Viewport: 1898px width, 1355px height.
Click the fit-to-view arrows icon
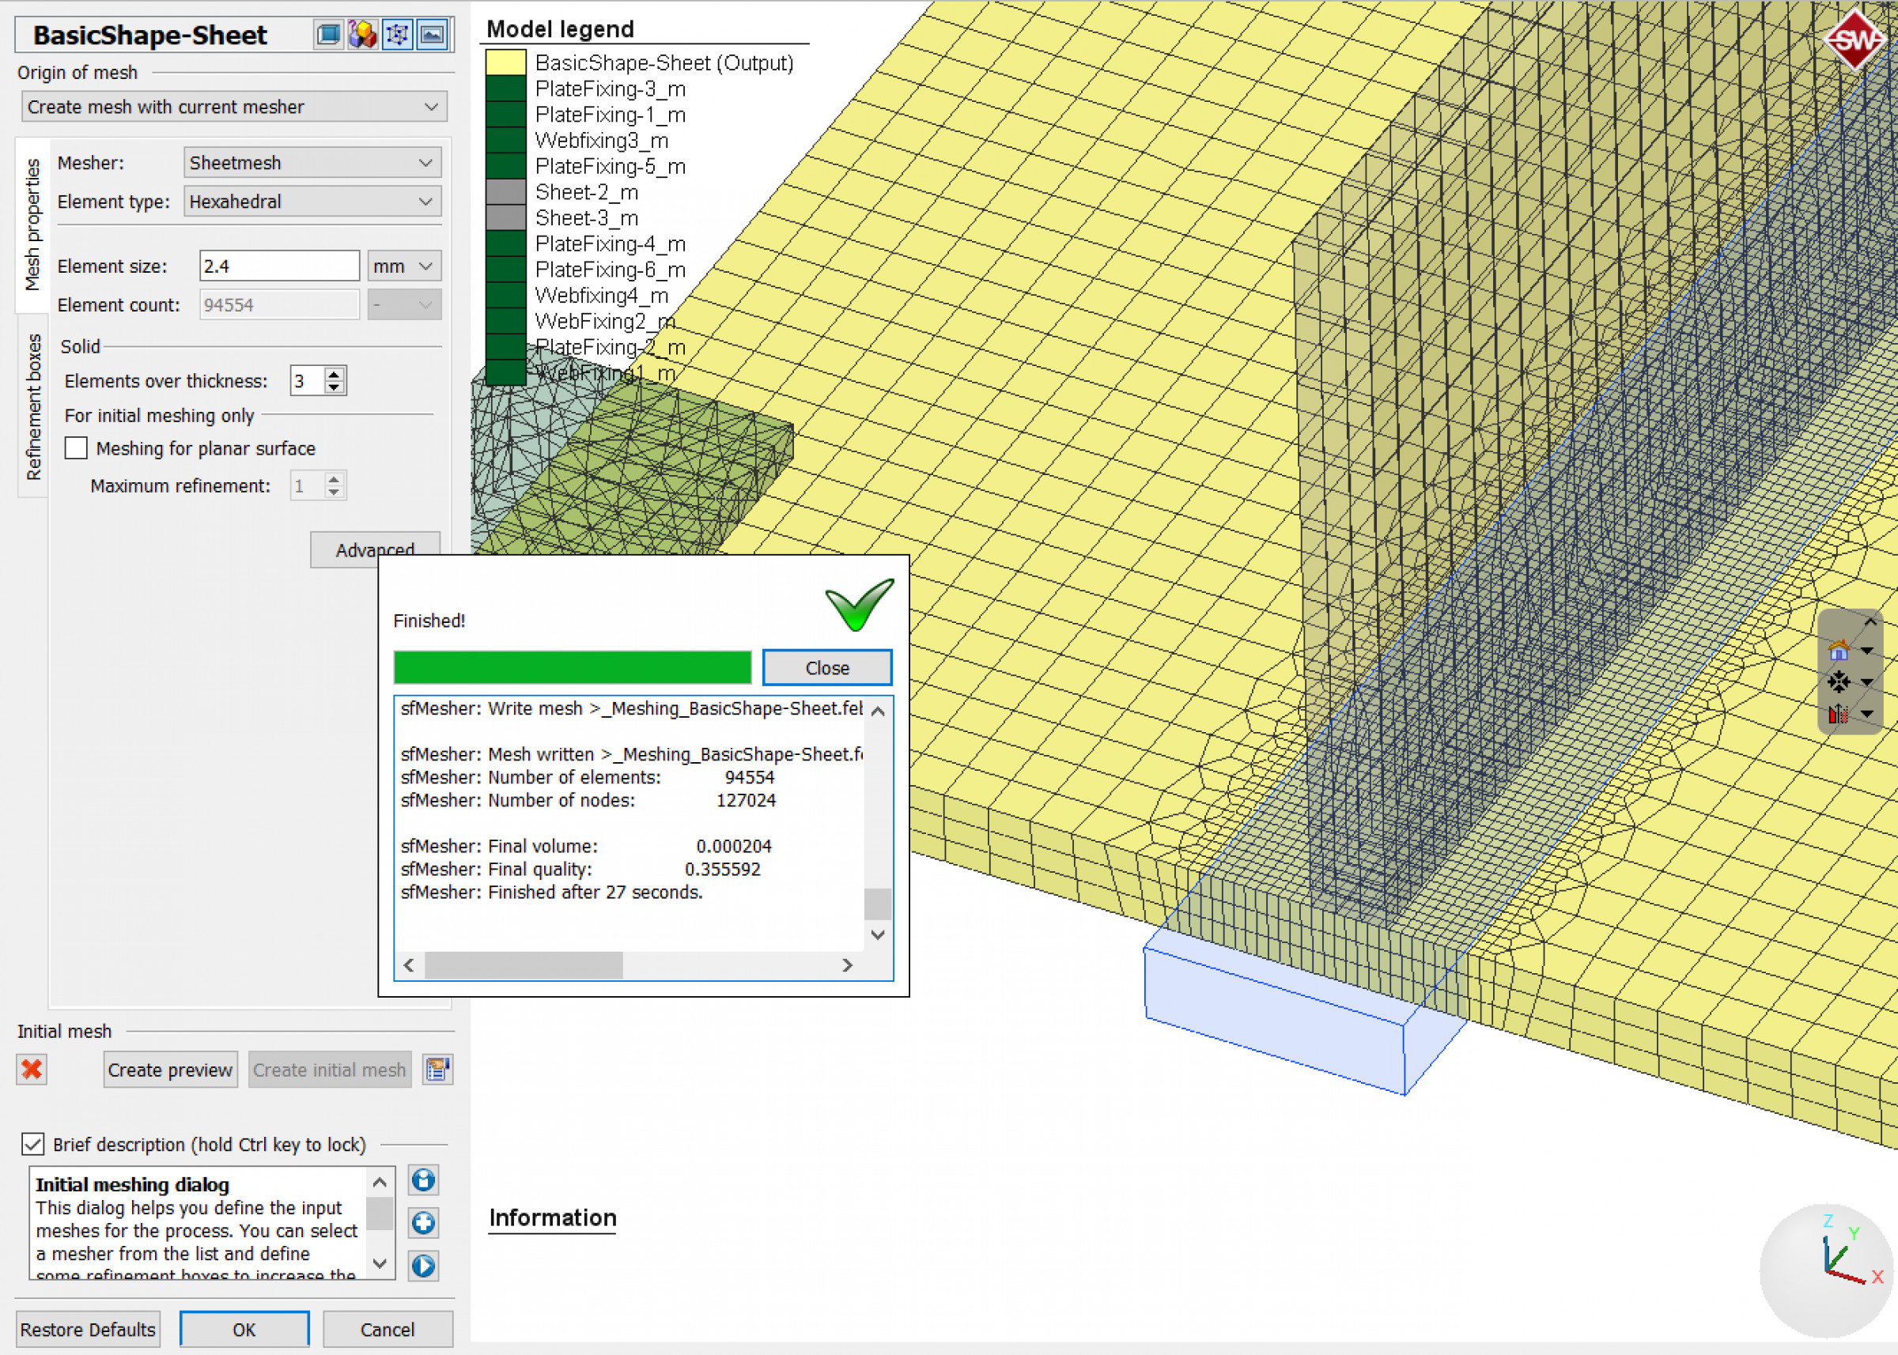(1838, 681)
